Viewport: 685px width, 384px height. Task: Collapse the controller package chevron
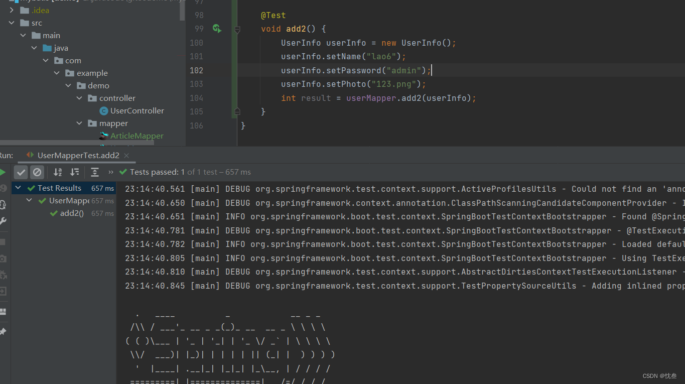point(79,98)
